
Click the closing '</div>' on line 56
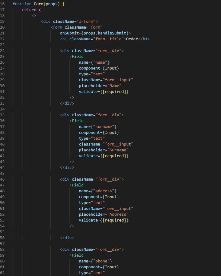tap(67, 238)
